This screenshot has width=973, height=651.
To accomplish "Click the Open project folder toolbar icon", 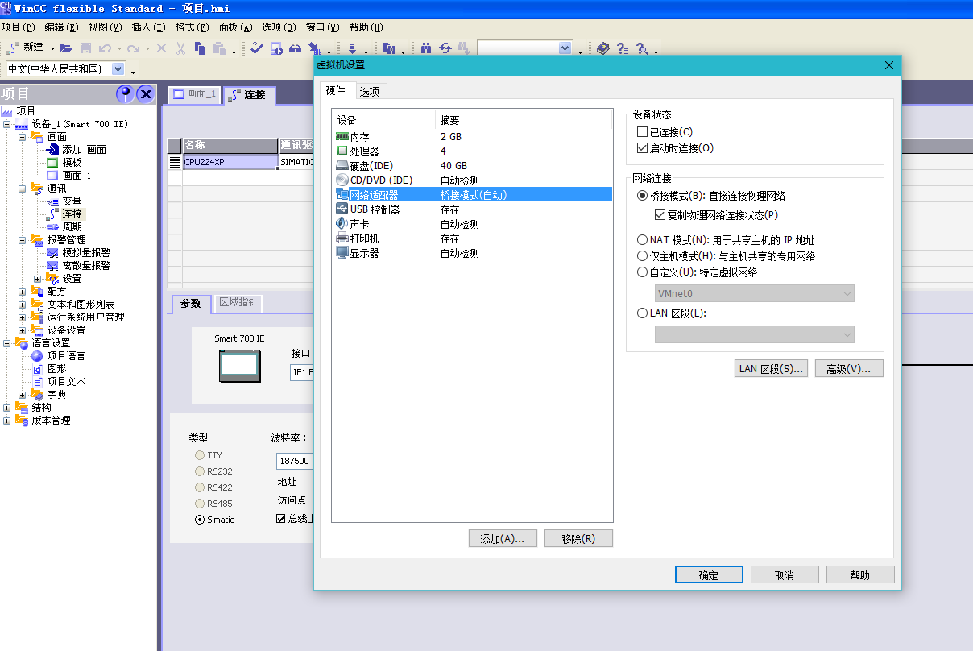I will [x=67, y=48].
